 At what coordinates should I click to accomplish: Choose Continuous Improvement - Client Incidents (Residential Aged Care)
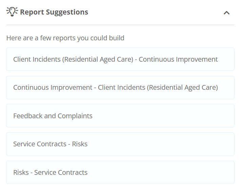pos(120,87)
